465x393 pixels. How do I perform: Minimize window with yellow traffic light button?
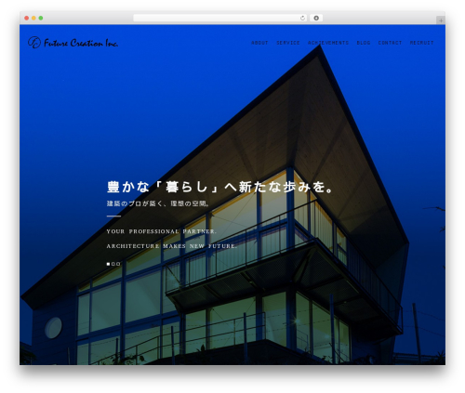point(33,18)
